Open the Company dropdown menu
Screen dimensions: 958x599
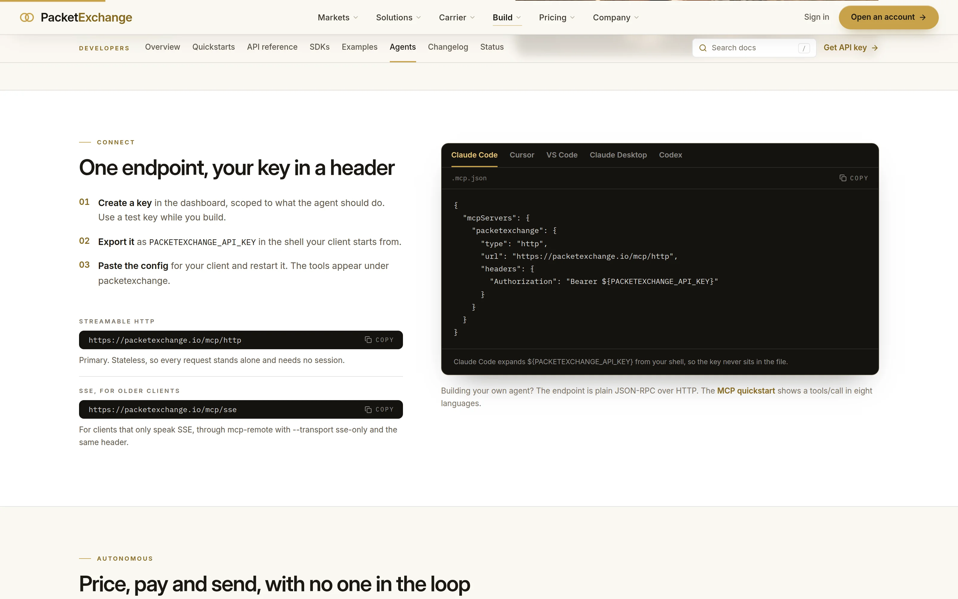[x=616, y=17]
